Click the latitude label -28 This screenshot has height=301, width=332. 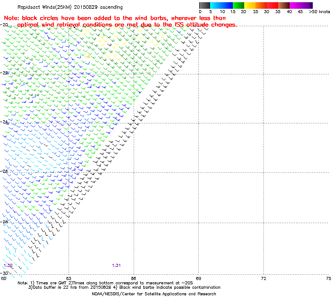[4, 221]
